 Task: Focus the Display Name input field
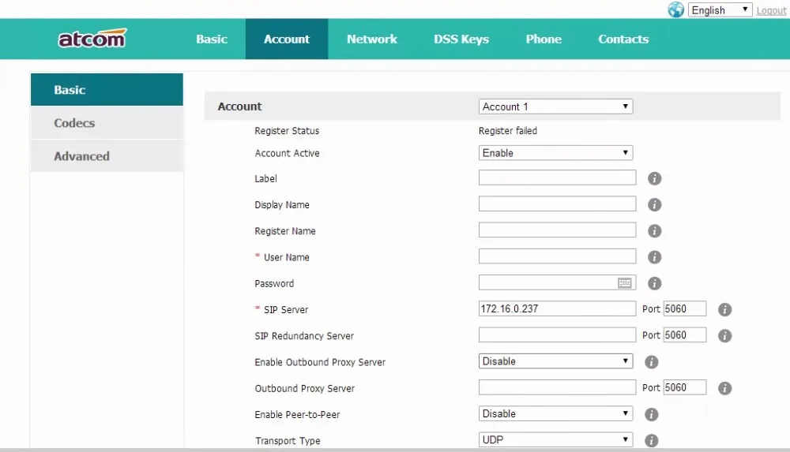(x=557, y=204)
